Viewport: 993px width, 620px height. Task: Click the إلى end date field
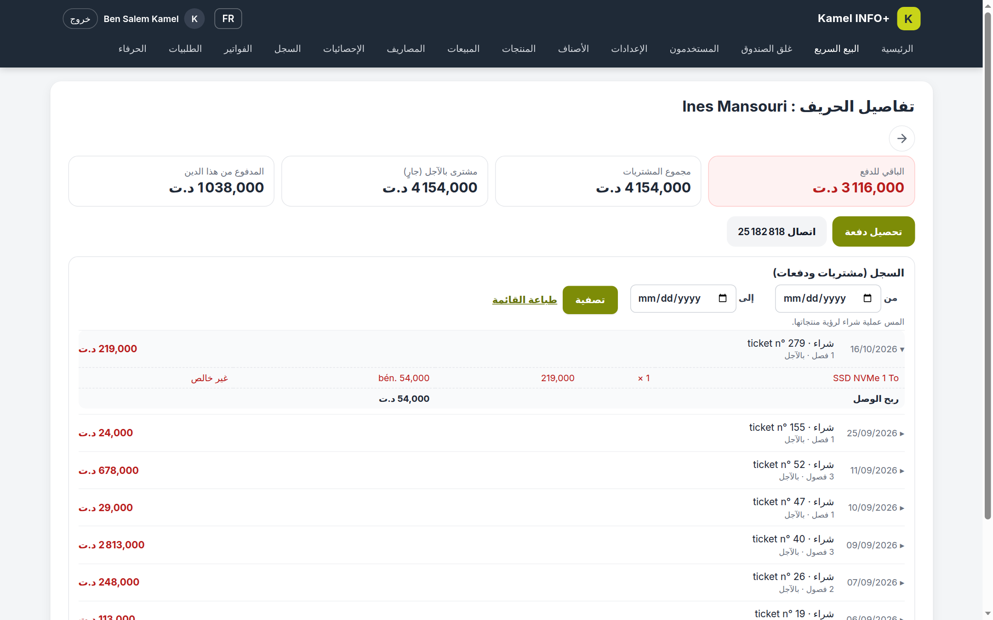click(683, 299)
